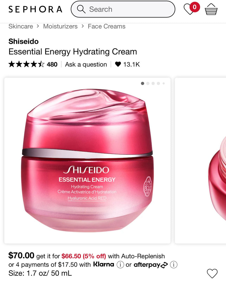Toggle the love heart outline near Size
Viewport: 226px width, 282px height.
click(x=212, y=273)
